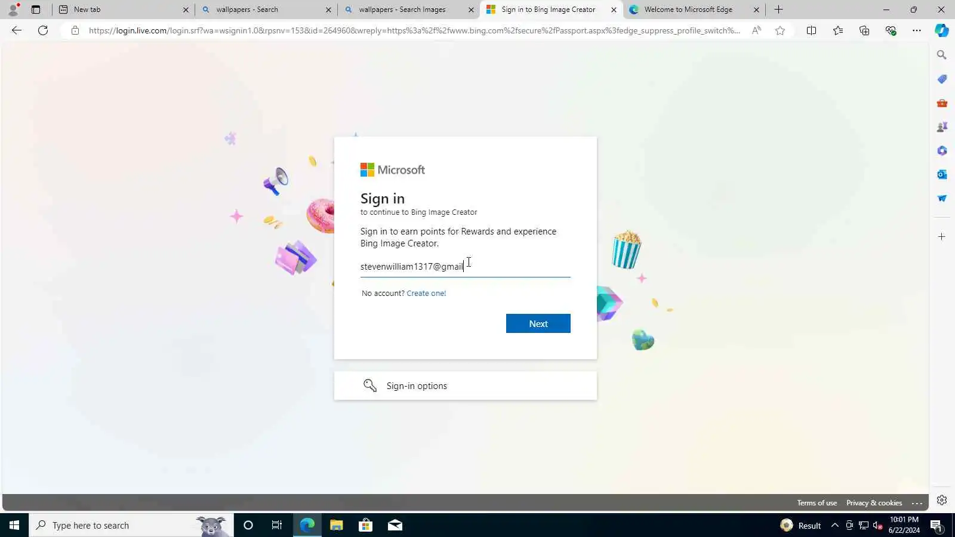Open sidebar Tools briefcase
Image resolution: width=955 pixels, height=537 pixels.
pos(942,103)
